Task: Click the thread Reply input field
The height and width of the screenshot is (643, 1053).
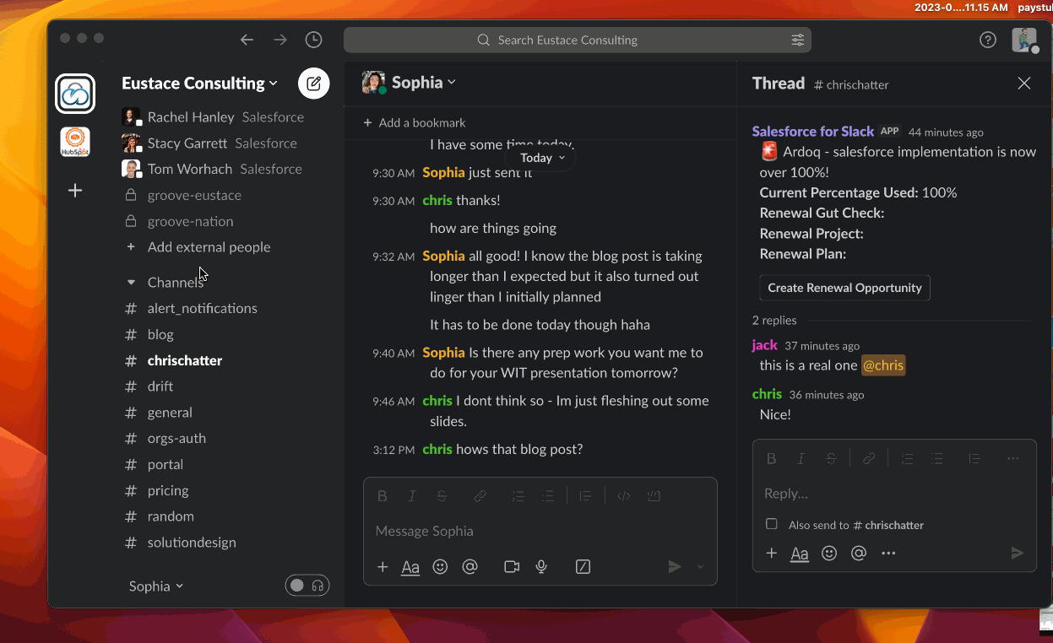Action: [894, 494]
